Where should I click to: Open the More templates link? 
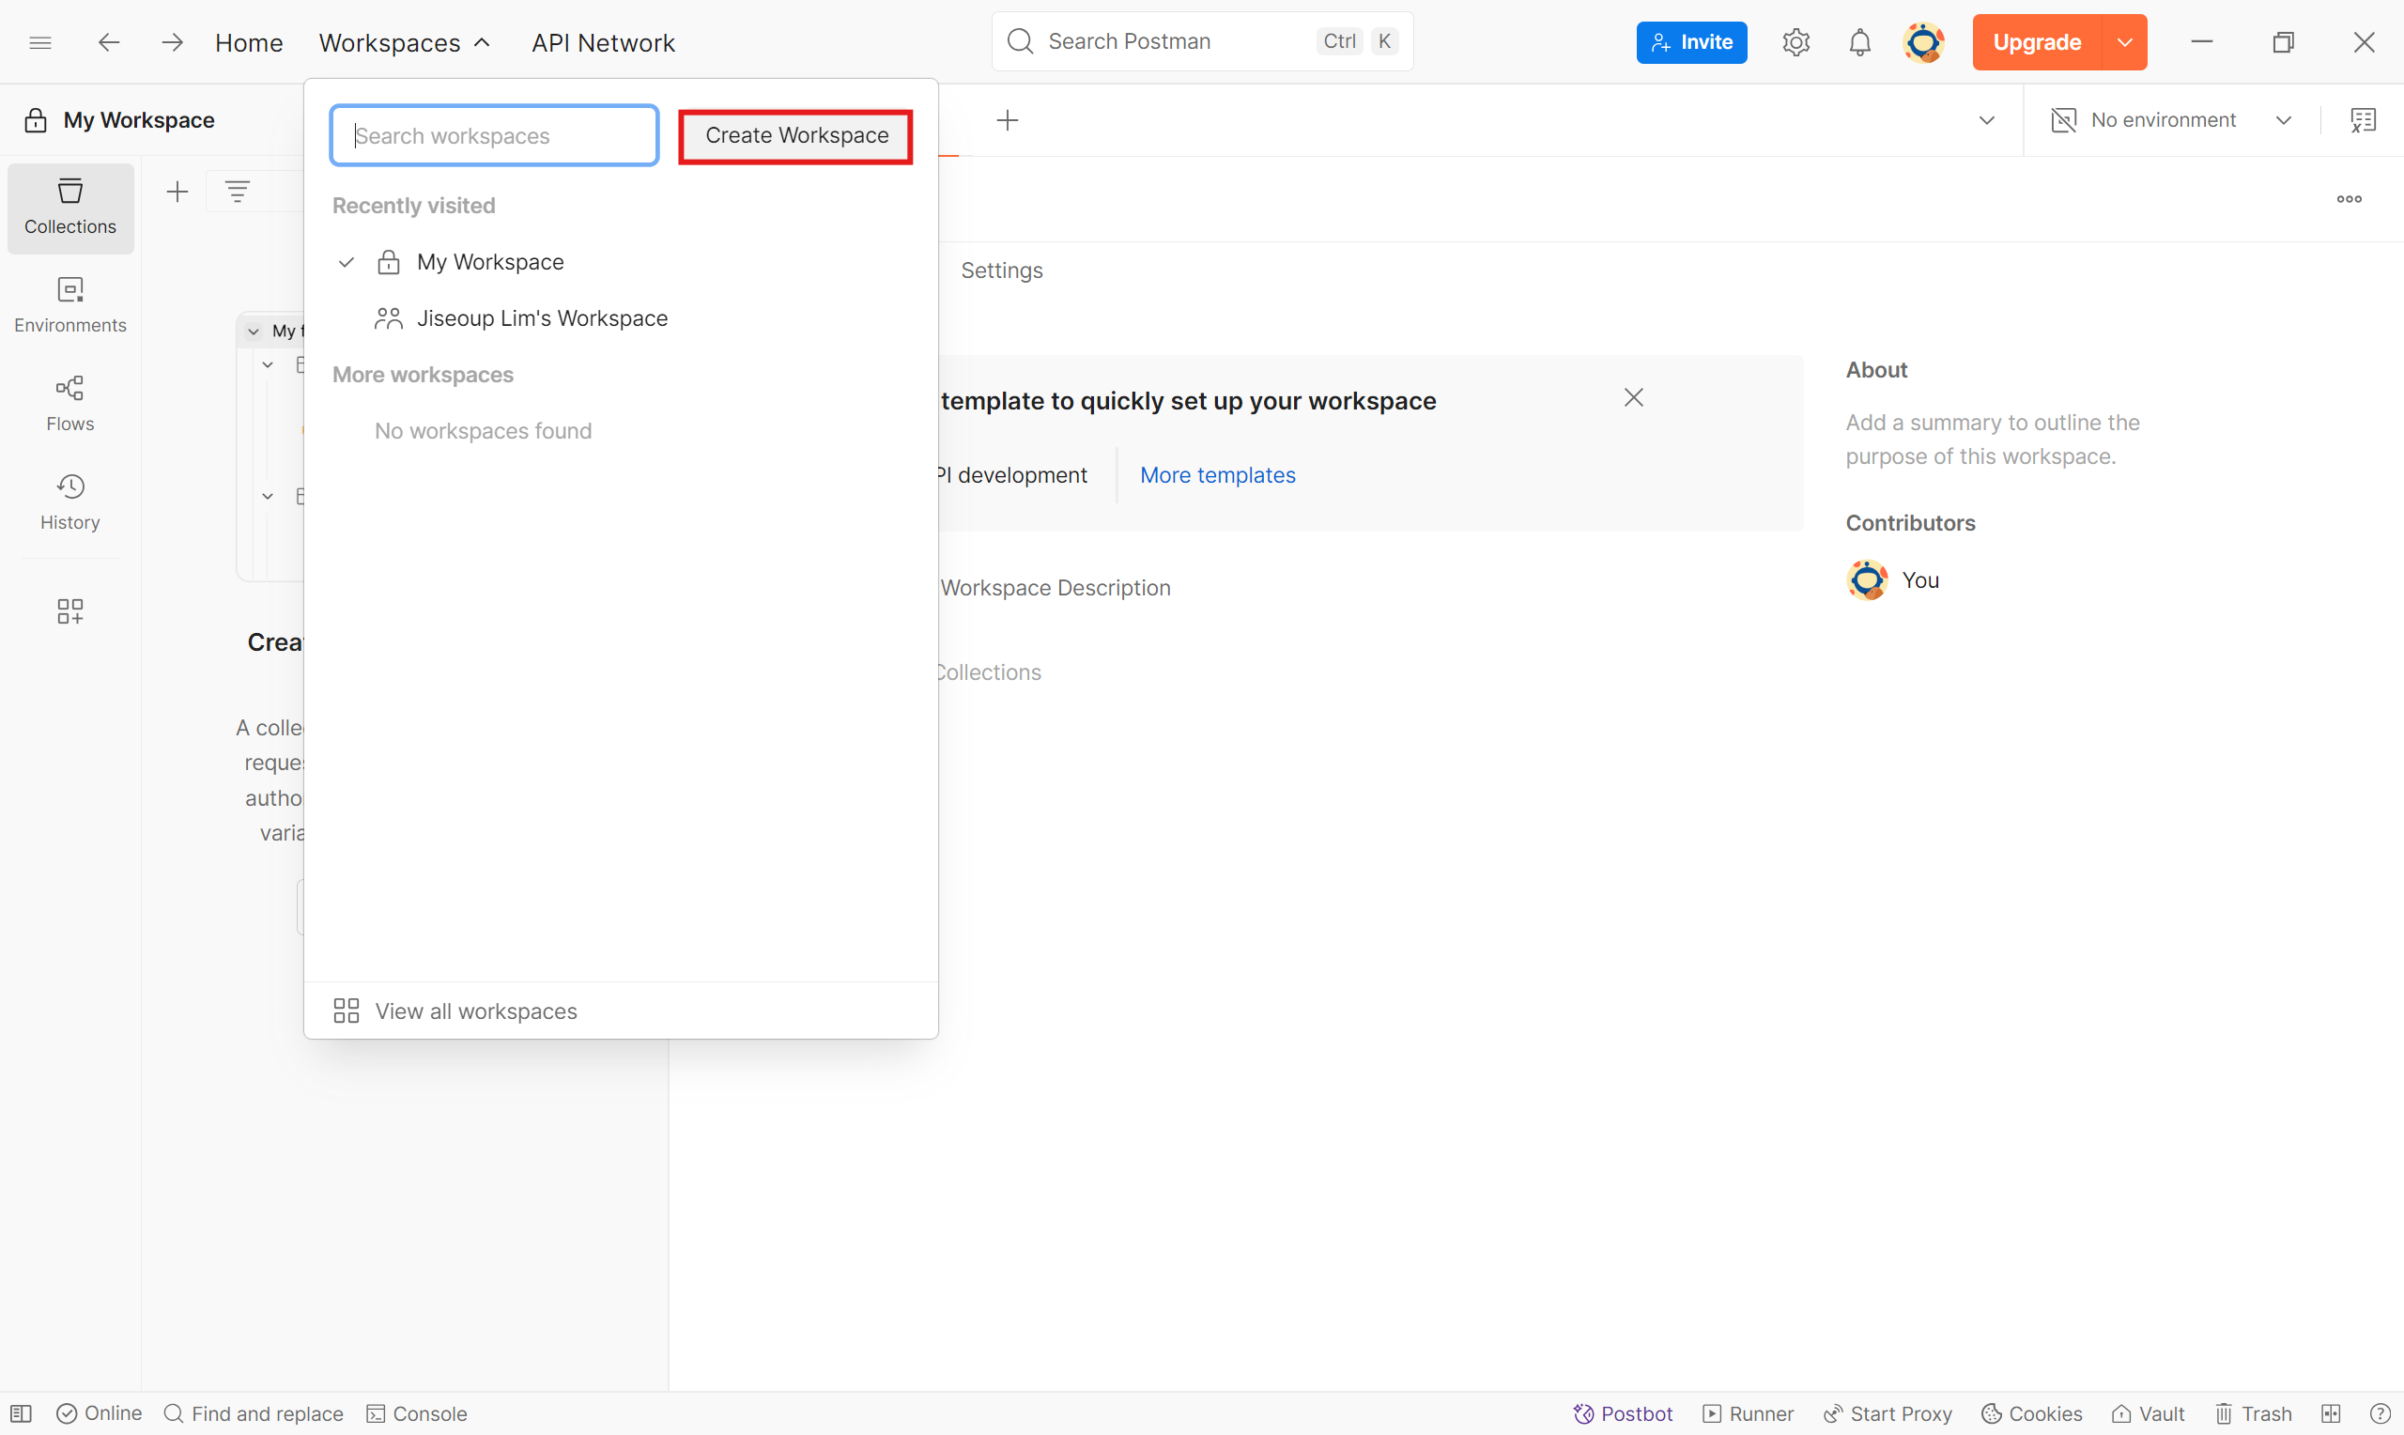coord(1217,475)
